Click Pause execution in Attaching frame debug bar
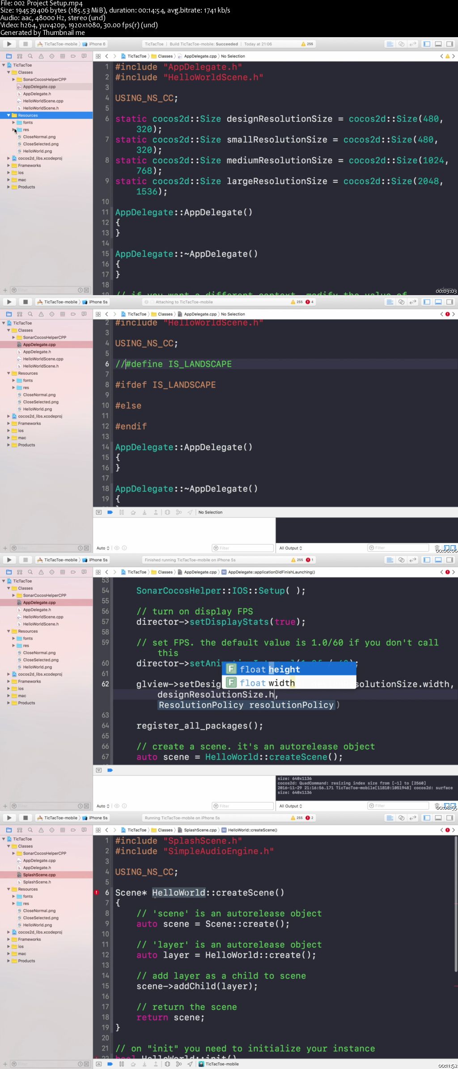 tap(122, 512)
